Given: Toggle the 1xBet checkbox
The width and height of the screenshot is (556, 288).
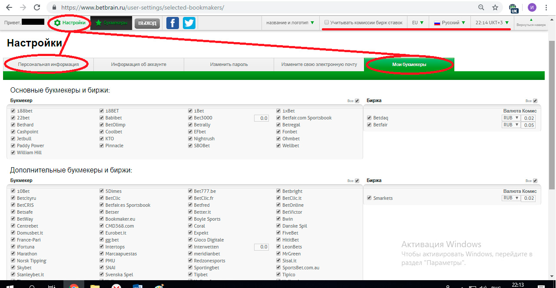Looking at the screenshot, I should coord(279,111).
